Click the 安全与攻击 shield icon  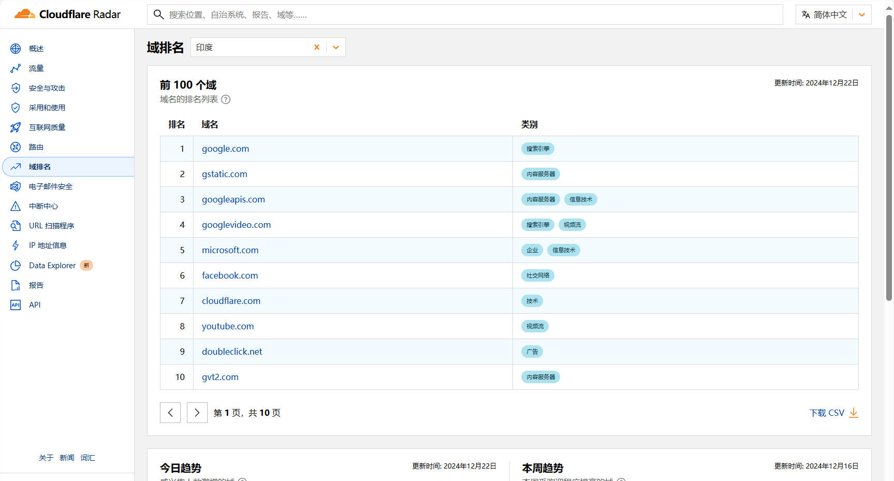(x=16, y=88)
